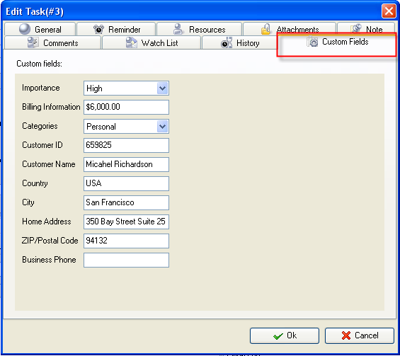
Task: Click the Country field showing USA
Action: tap(126, 183)
